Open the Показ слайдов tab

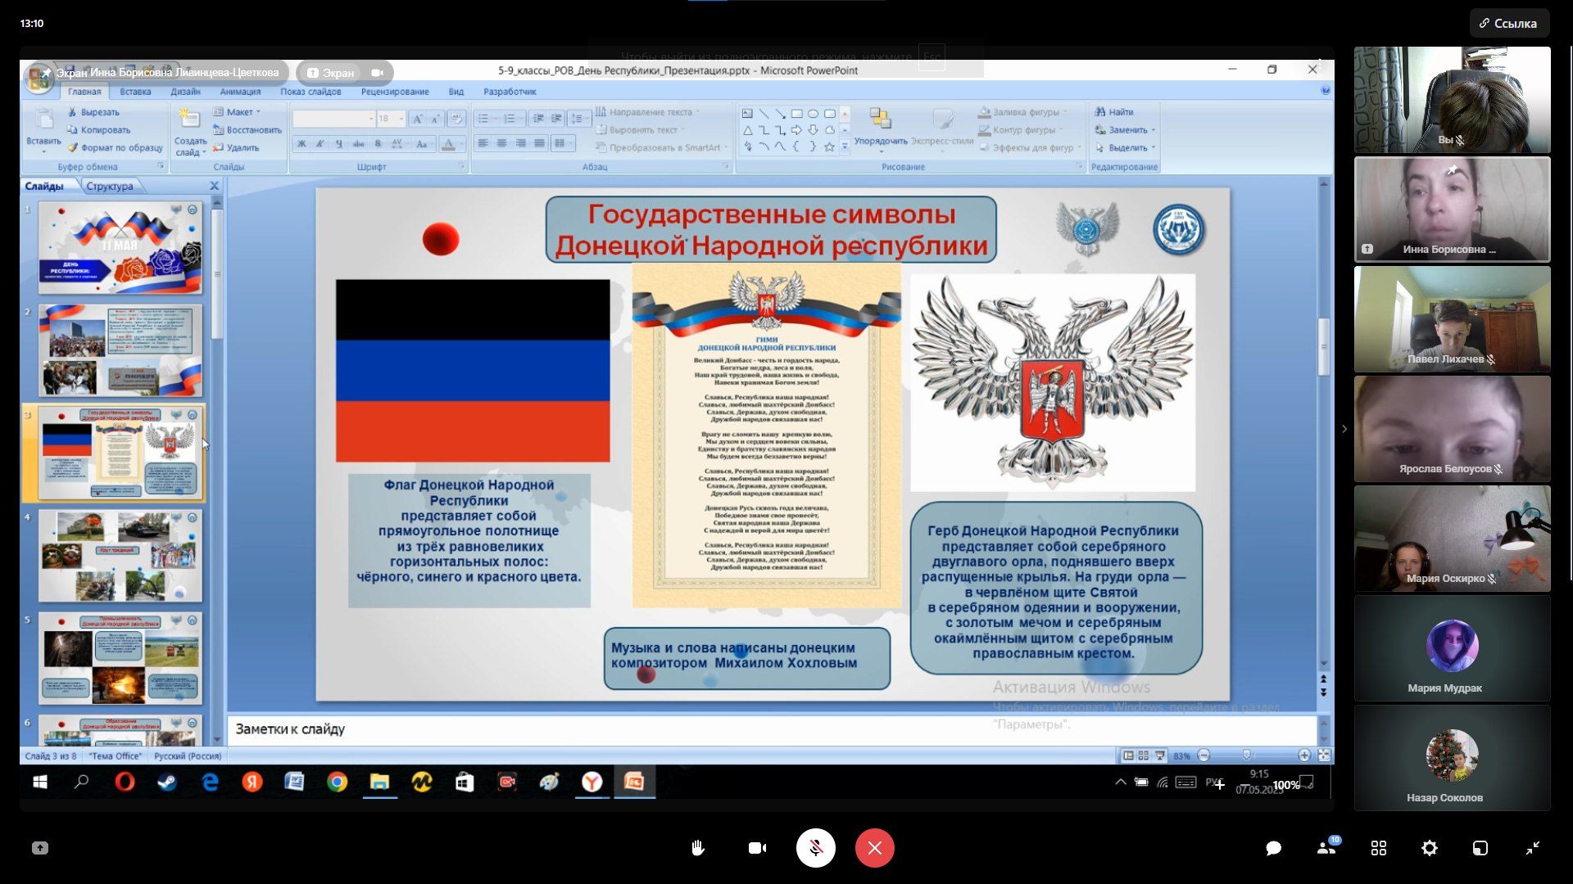[x=311, y=92]
